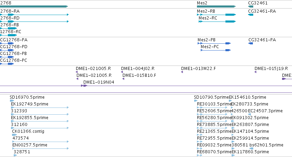Click the 312393 alignment label
Viewport: 292px width, 157px height.
coord(19,111)
